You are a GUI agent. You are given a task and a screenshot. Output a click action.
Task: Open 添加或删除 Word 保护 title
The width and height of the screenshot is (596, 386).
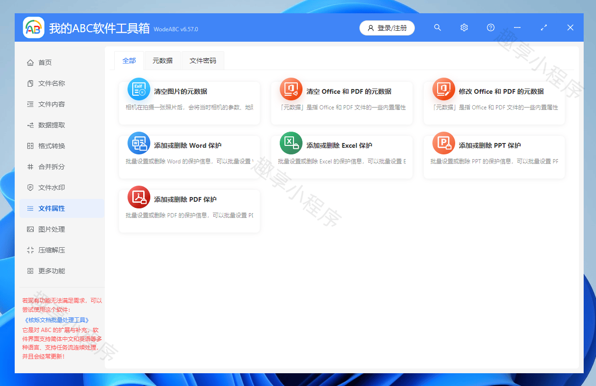[x=188, y=145]
